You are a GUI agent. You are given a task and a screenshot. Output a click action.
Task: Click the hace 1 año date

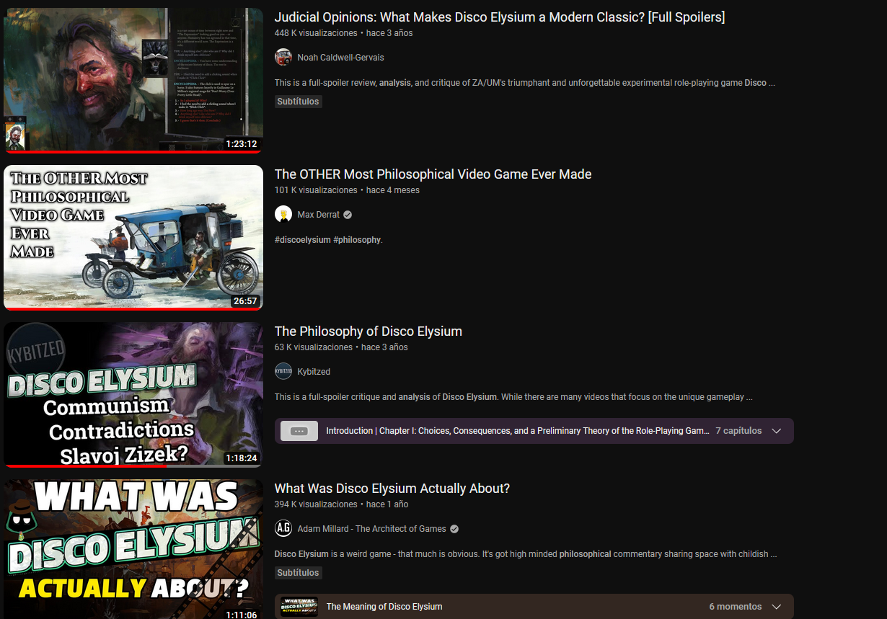[387, 504]
